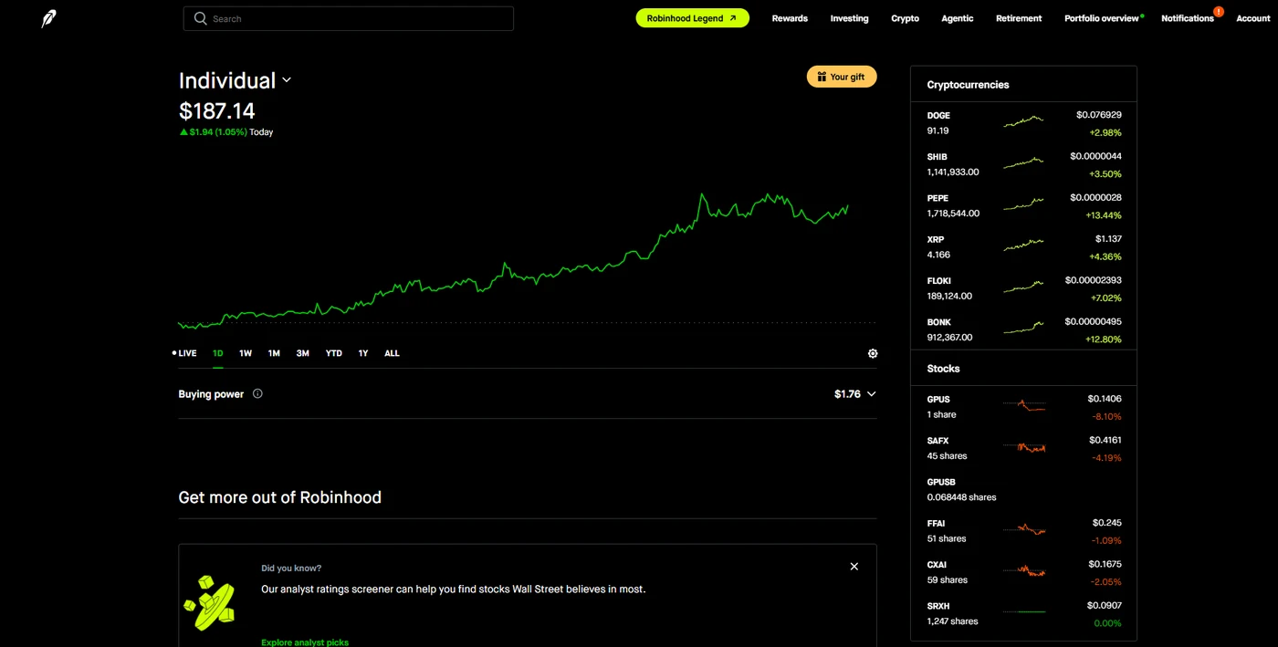Click the gift icon in Your gift
1278x647 pixels.
click(x=822, y=77)
